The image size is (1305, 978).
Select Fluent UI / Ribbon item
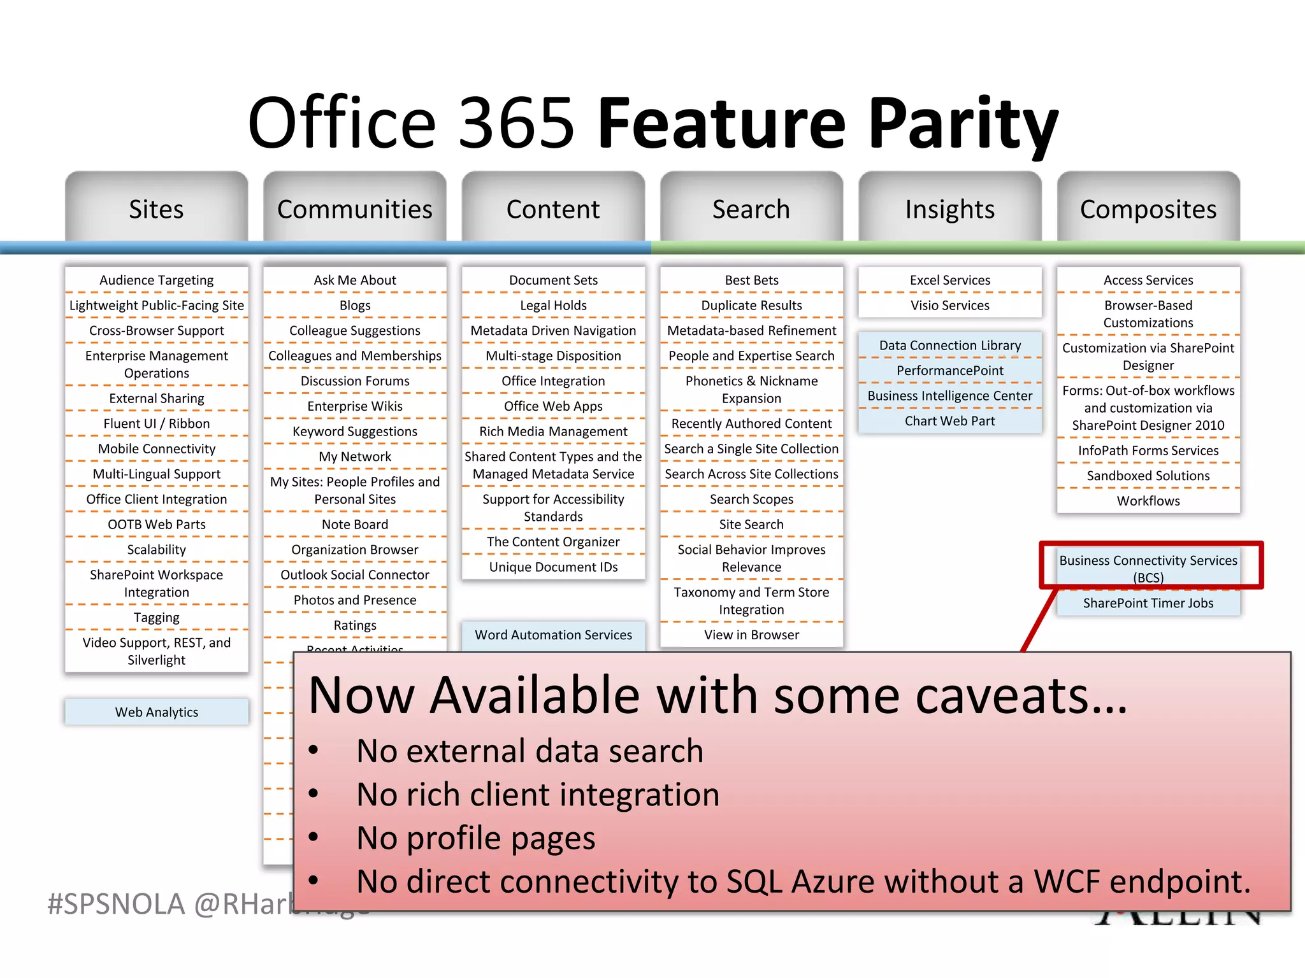(157, 423)
